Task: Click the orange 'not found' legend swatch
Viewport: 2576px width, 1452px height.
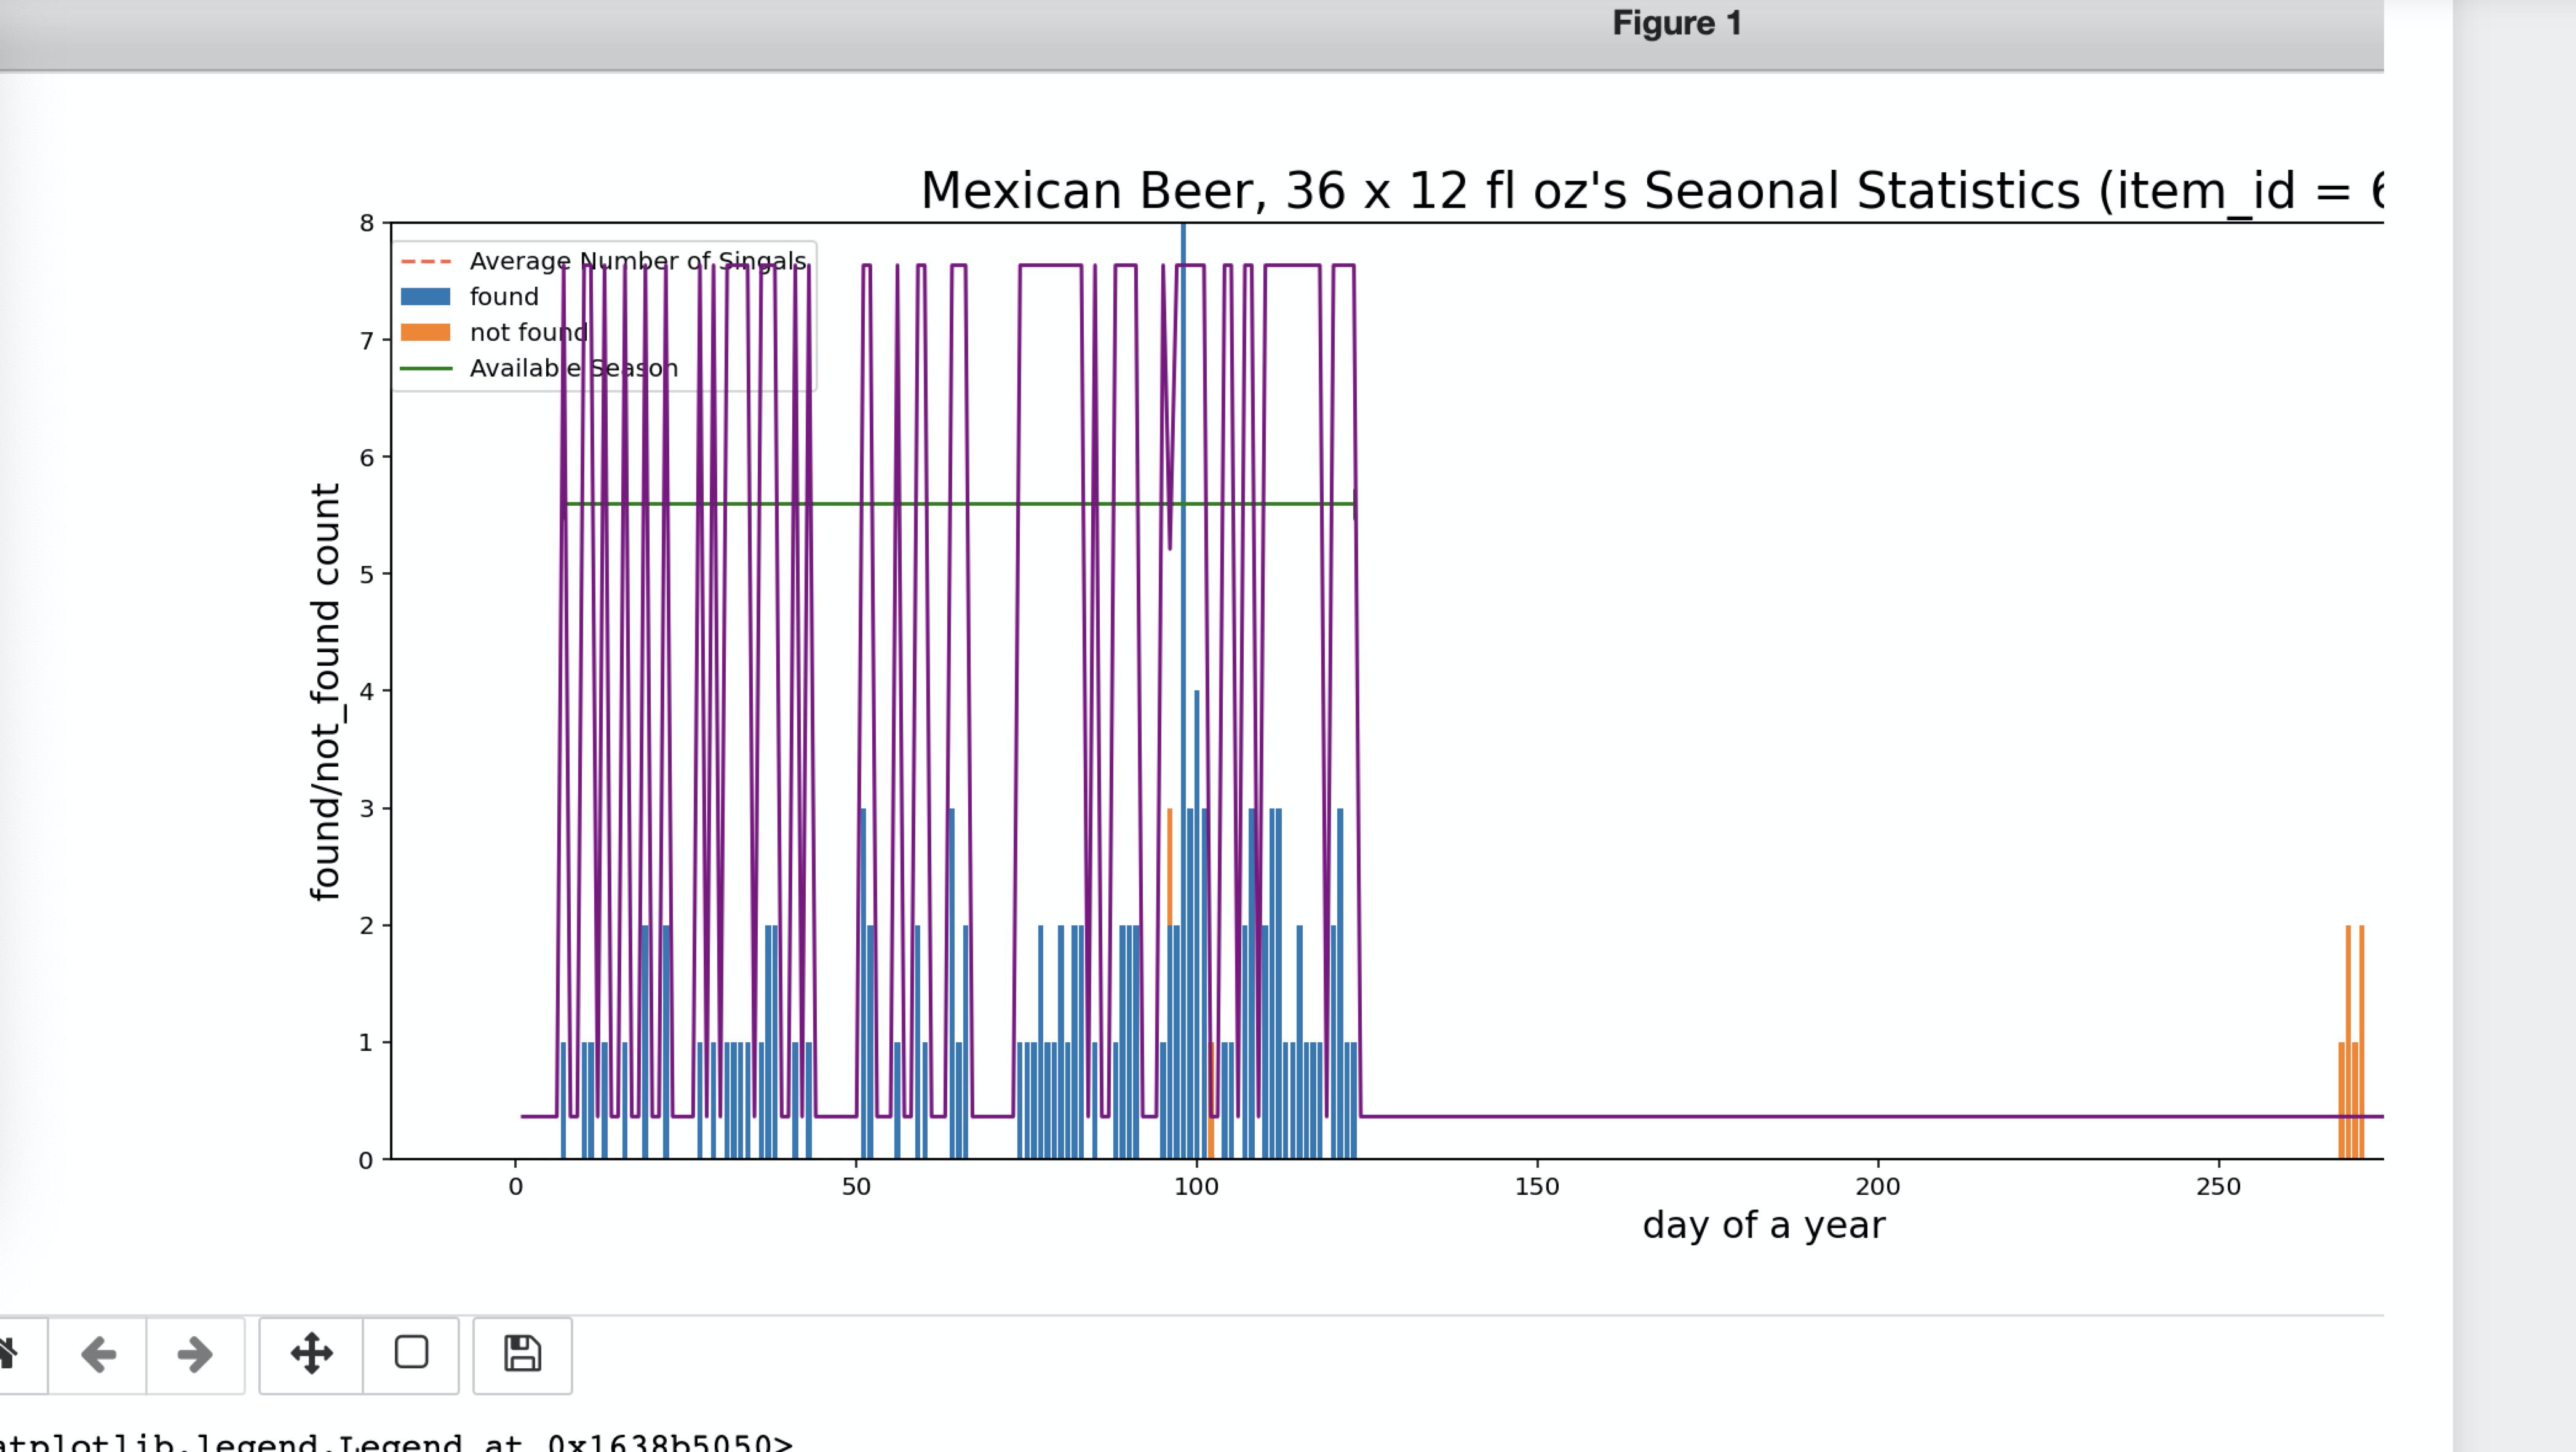Action: coord(425,333)
